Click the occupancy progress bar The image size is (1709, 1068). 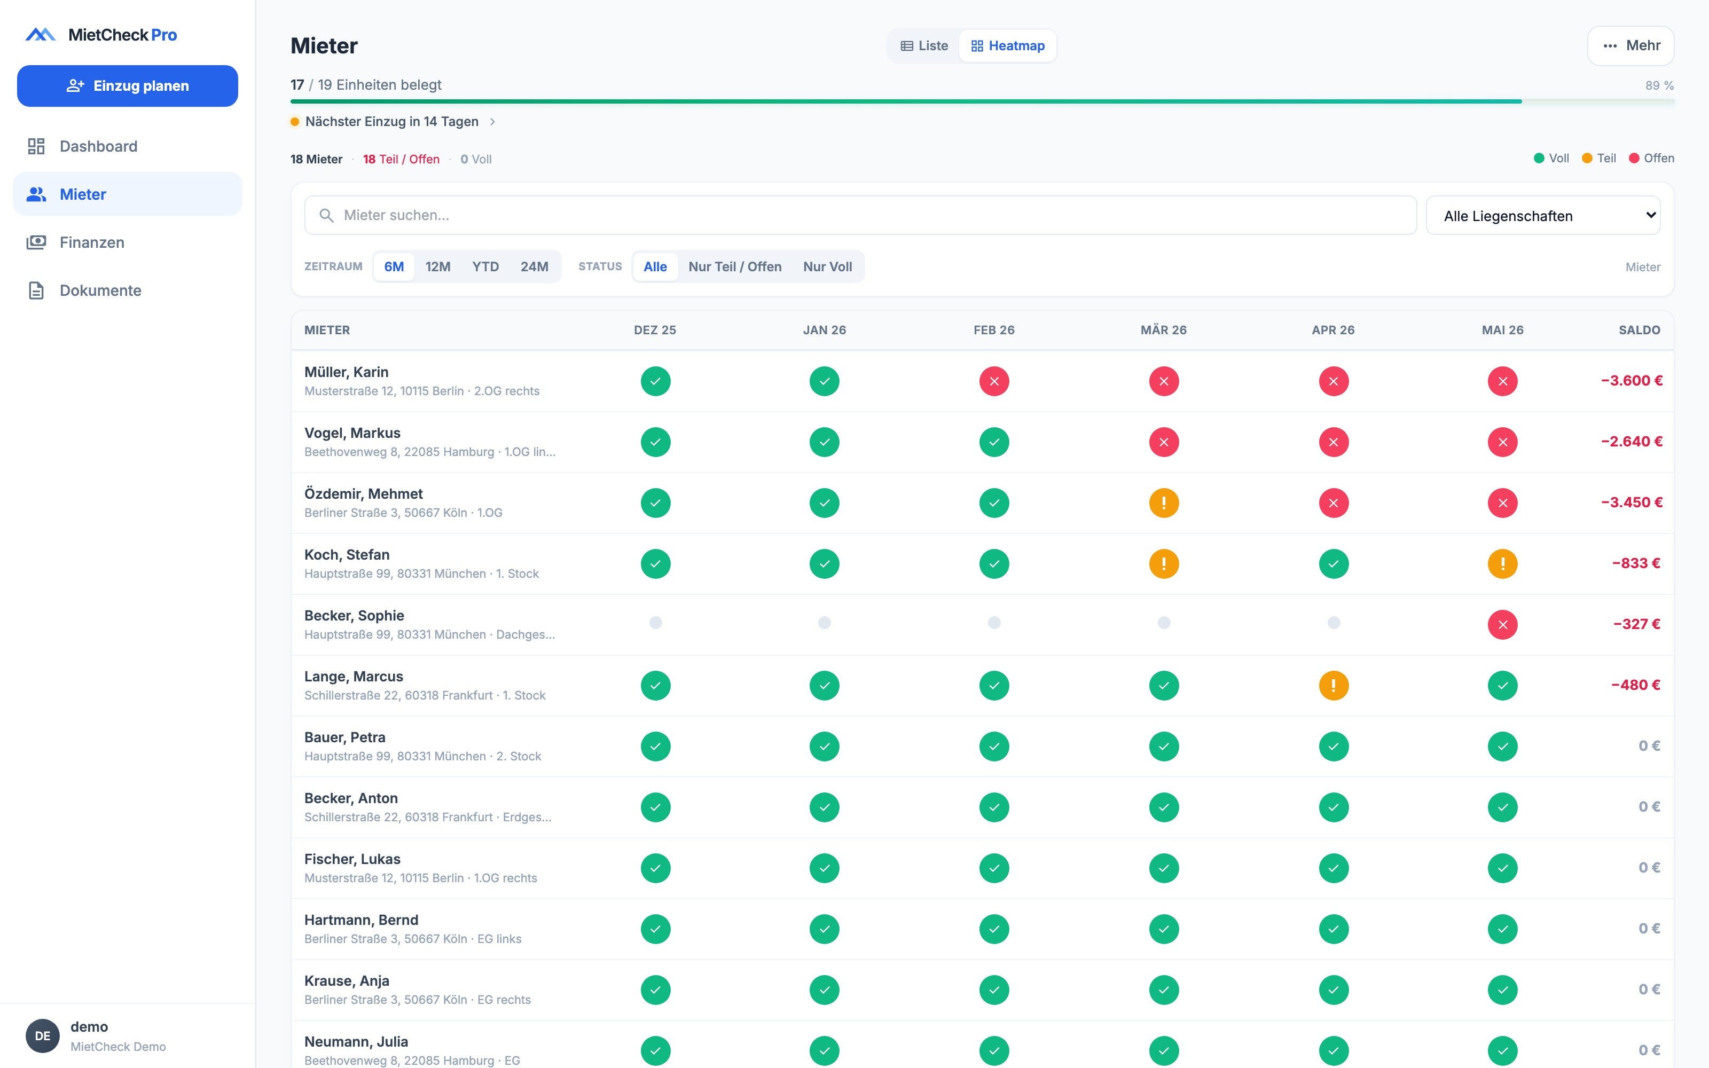pyautogui.click(x=982, y=101)
